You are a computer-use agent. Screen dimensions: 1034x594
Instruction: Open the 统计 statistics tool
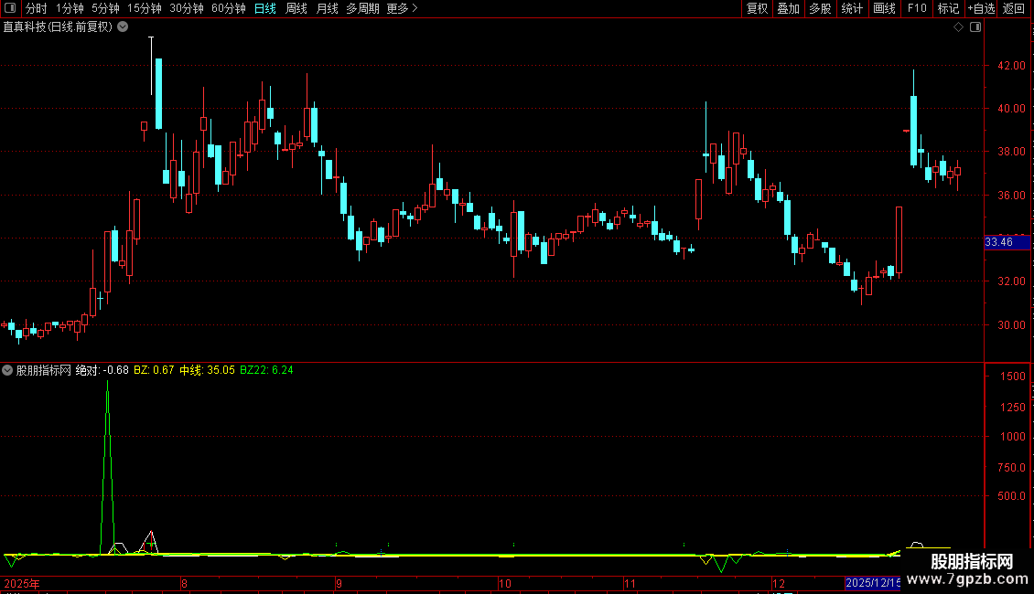click(x=851, y=8)
